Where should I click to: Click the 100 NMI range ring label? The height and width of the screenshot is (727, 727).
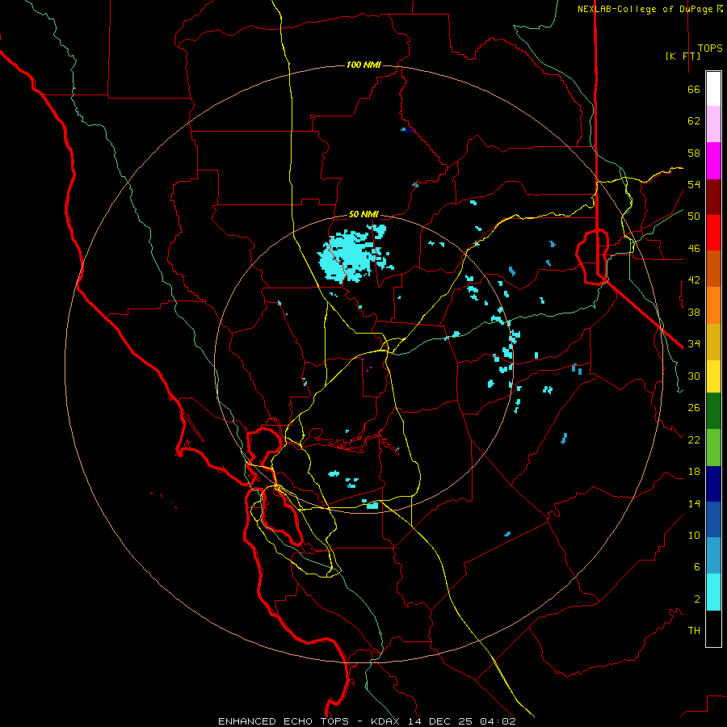tap(363, 65)
